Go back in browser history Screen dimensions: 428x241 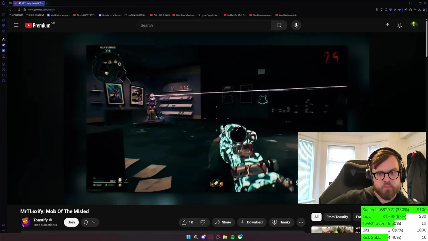pyautogui.click(x=10, y=10)
